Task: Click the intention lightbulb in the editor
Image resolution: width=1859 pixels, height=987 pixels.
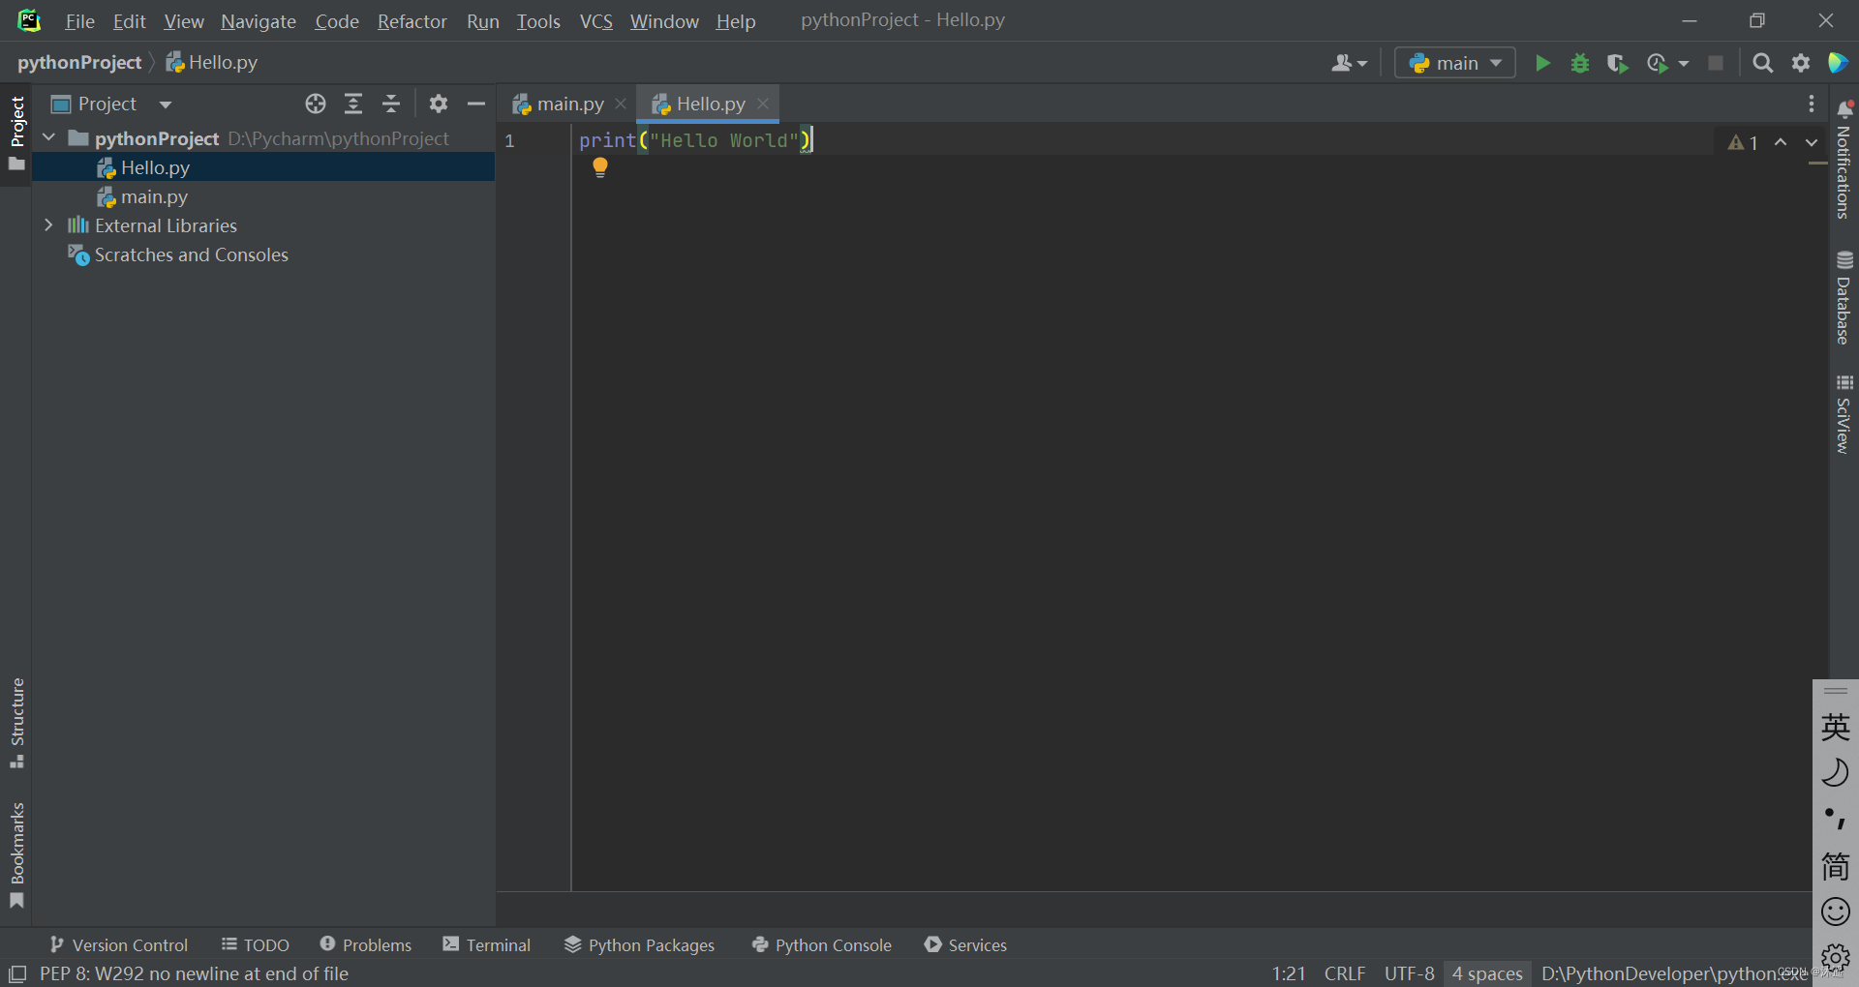Action: pyautogui.click(x=599, y=166)
